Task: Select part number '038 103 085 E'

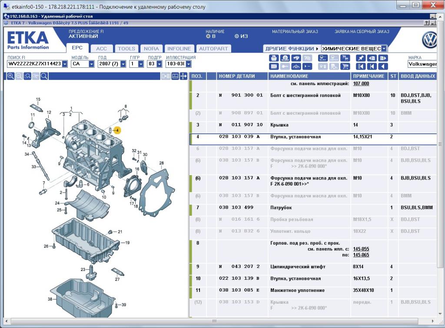Action: click(239, 290)
